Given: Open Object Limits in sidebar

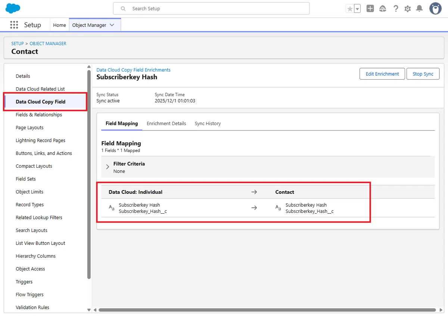Looking at the screenshot, I should 29,192.
